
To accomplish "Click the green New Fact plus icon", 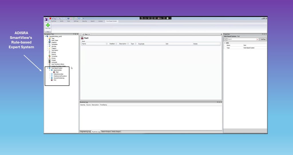I will pyautogui.click(x=48, y=25).
